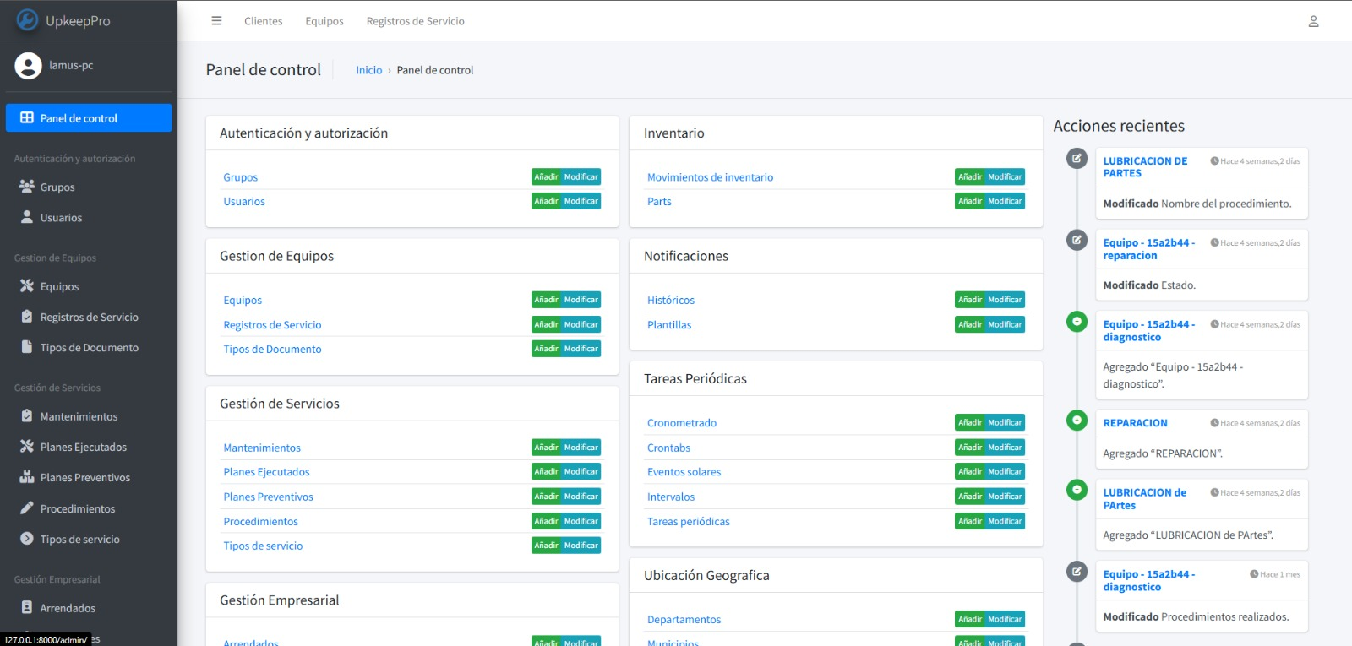The height and width of the screenshot is (646, 1352).
Task: Open the Usuarios sidebar menu item
Action: [x=89, y=217]
